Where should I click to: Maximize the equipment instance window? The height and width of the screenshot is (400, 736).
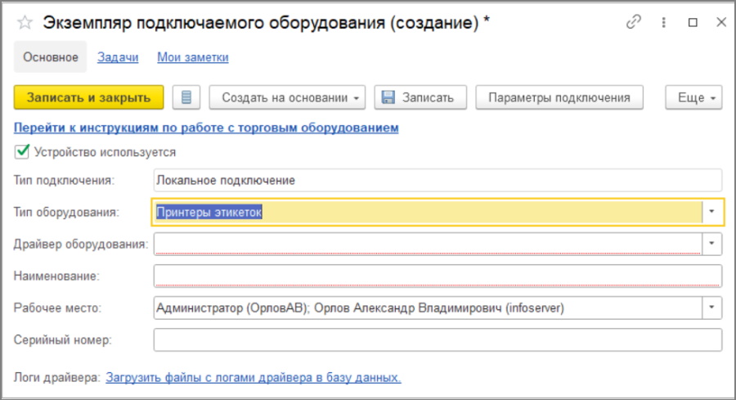(693, 23)
